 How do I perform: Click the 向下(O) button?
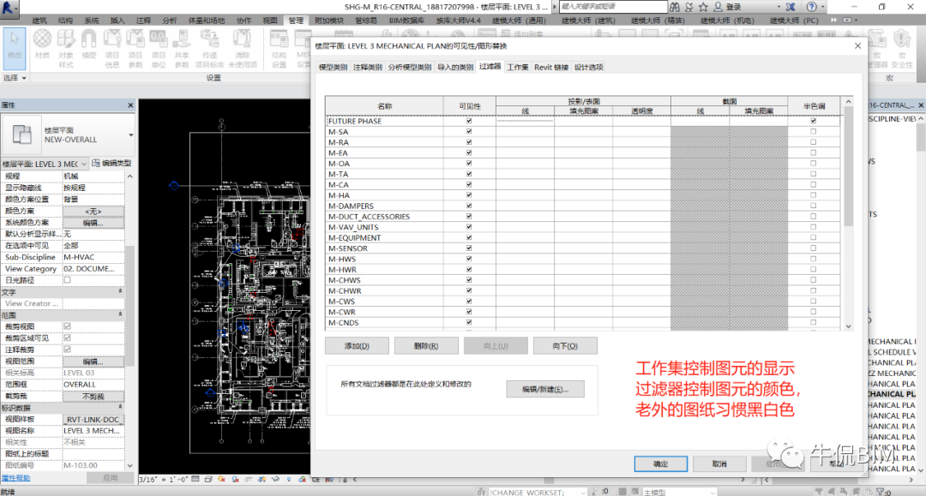pos(564,345)
